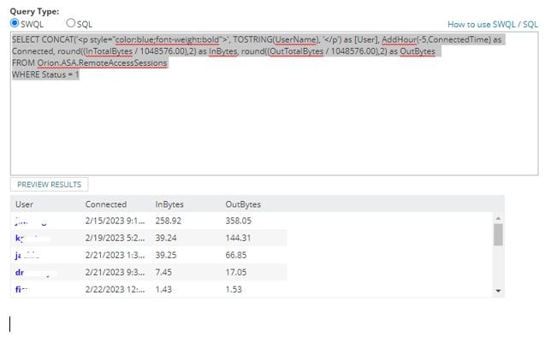551x360 pixels.
Task: Click the User column header
Action: point(24,204)
